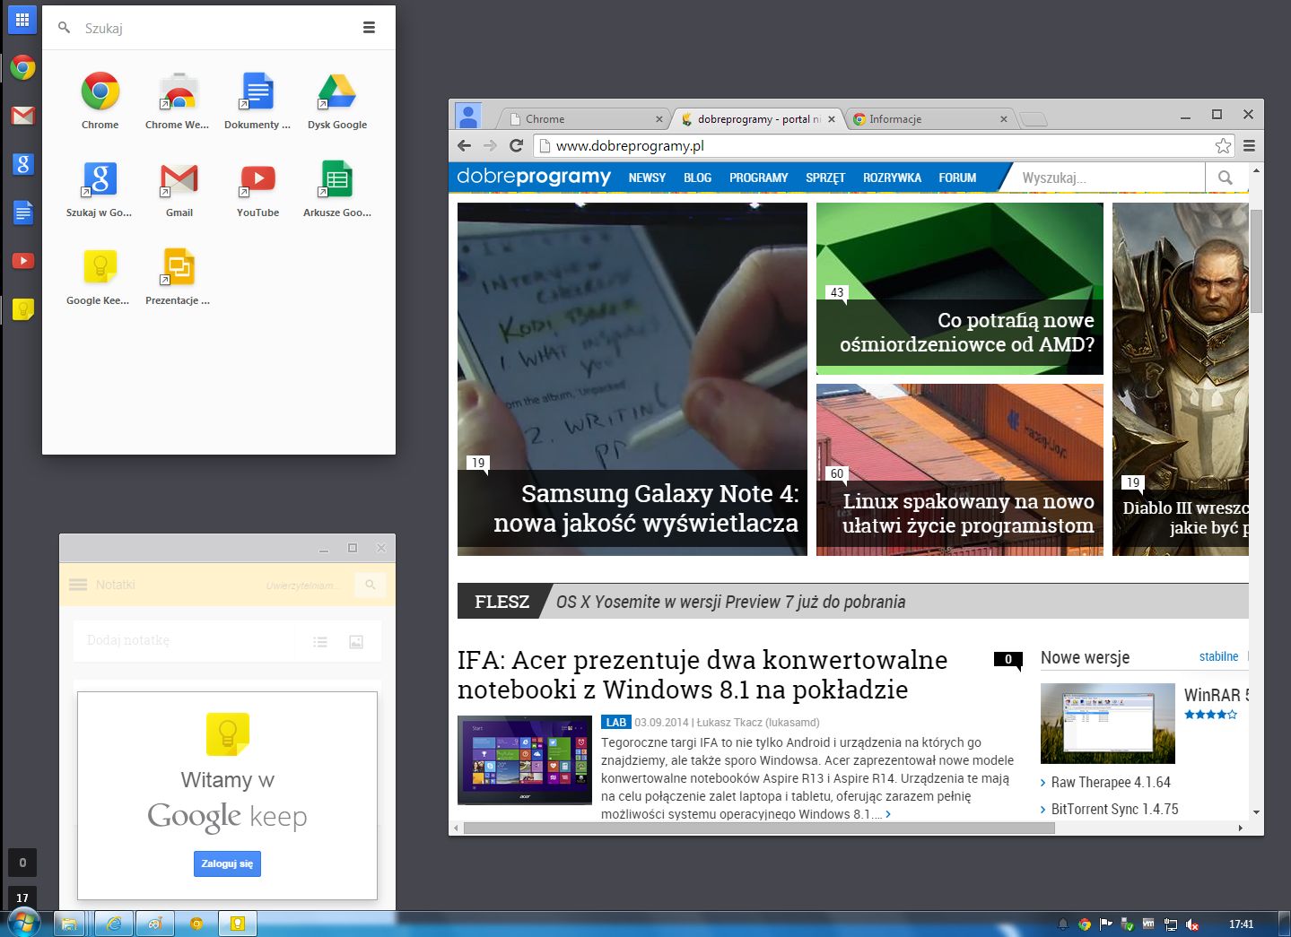Open the Keep Notatki navigation menu
This screenshot has height=937, width=1291.
point(78,585)
